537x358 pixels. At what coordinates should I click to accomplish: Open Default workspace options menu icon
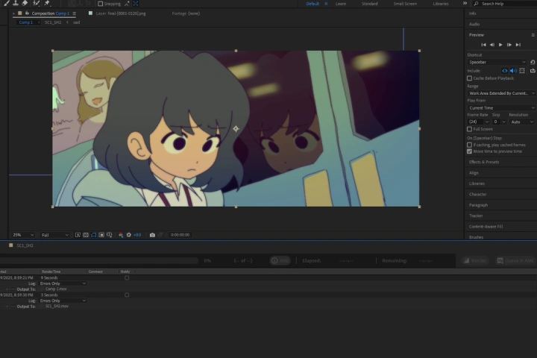pyautogui.click(x=326, y=4)
